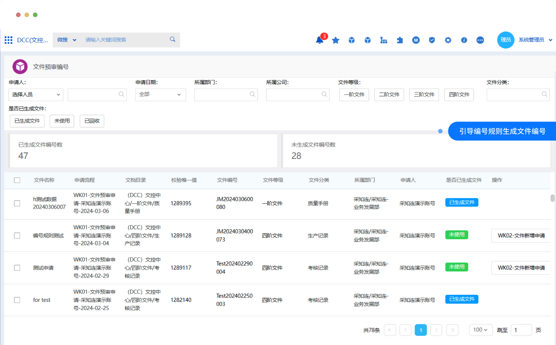Viewport: 556px width, 345px height.
Task: Check the row for 编号规则测试
Action: click(x=17, y=236)
